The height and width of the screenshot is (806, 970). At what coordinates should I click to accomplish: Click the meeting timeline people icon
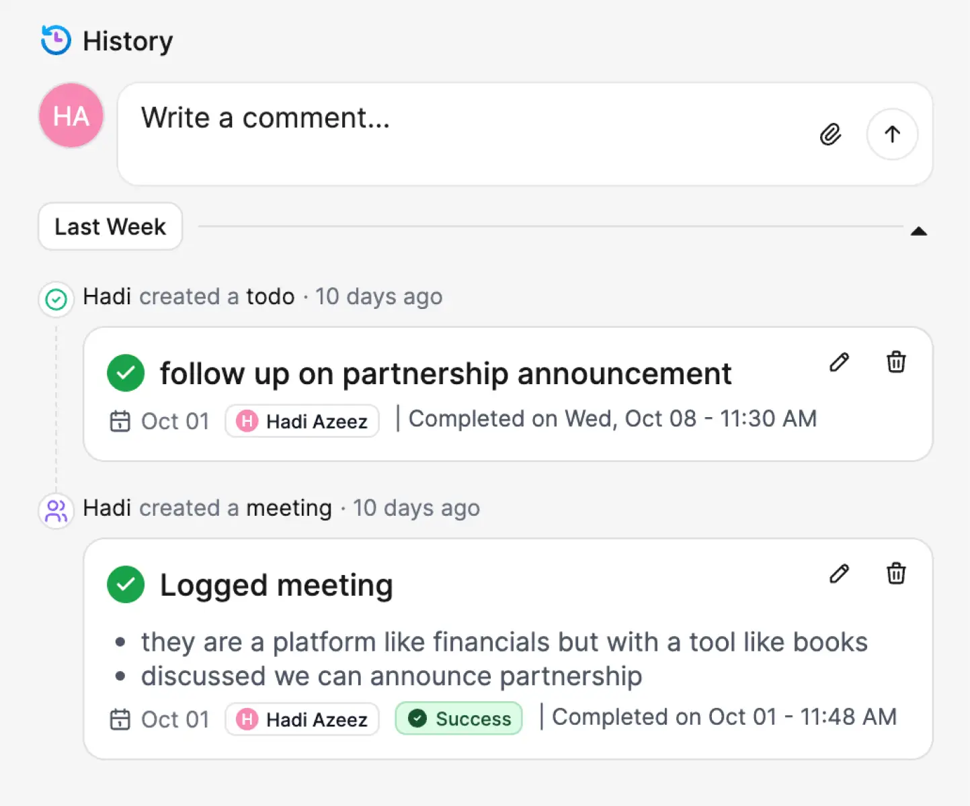pyautogui.click(x=56, y=510)
